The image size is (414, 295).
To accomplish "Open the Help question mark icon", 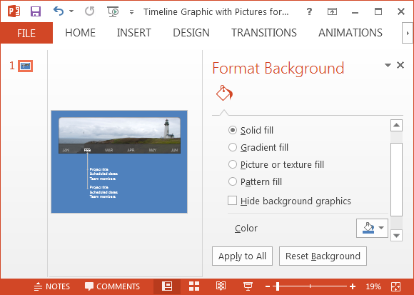I will 309,11.
